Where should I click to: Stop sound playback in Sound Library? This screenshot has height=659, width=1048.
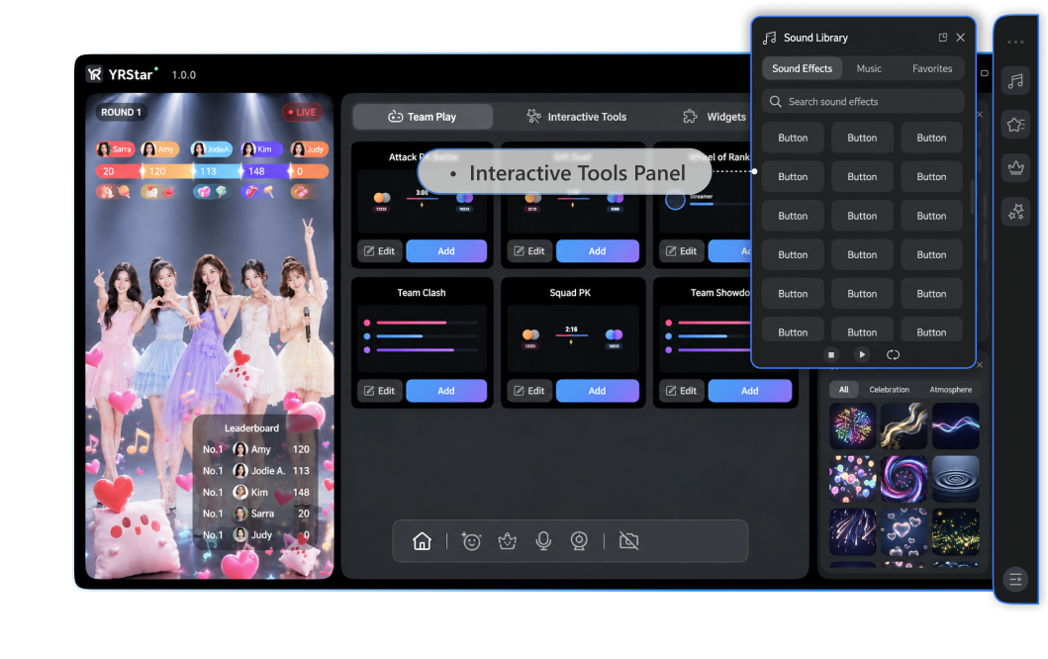pos(831,355)
